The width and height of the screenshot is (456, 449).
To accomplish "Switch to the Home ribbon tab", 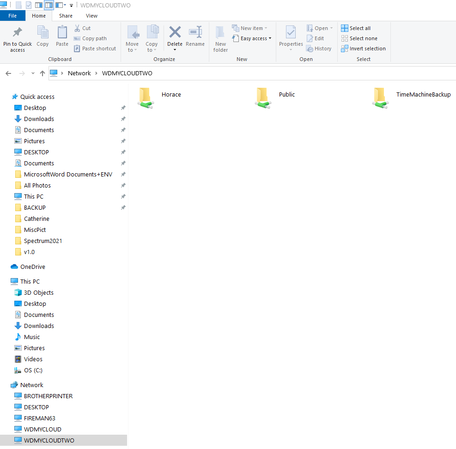I will point(39,16).
